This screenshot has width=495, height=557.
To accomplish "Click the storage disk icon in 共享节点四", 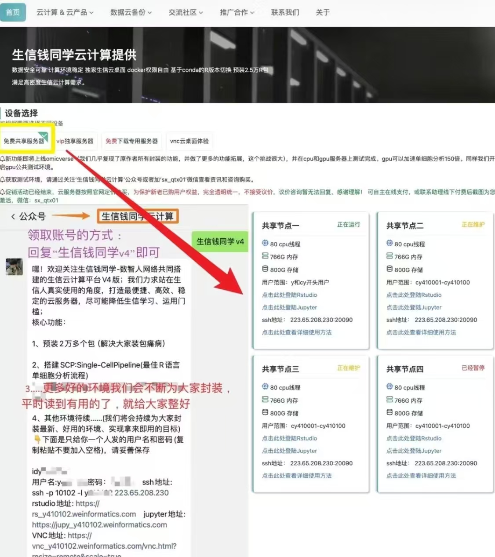I will pos(389,412).
